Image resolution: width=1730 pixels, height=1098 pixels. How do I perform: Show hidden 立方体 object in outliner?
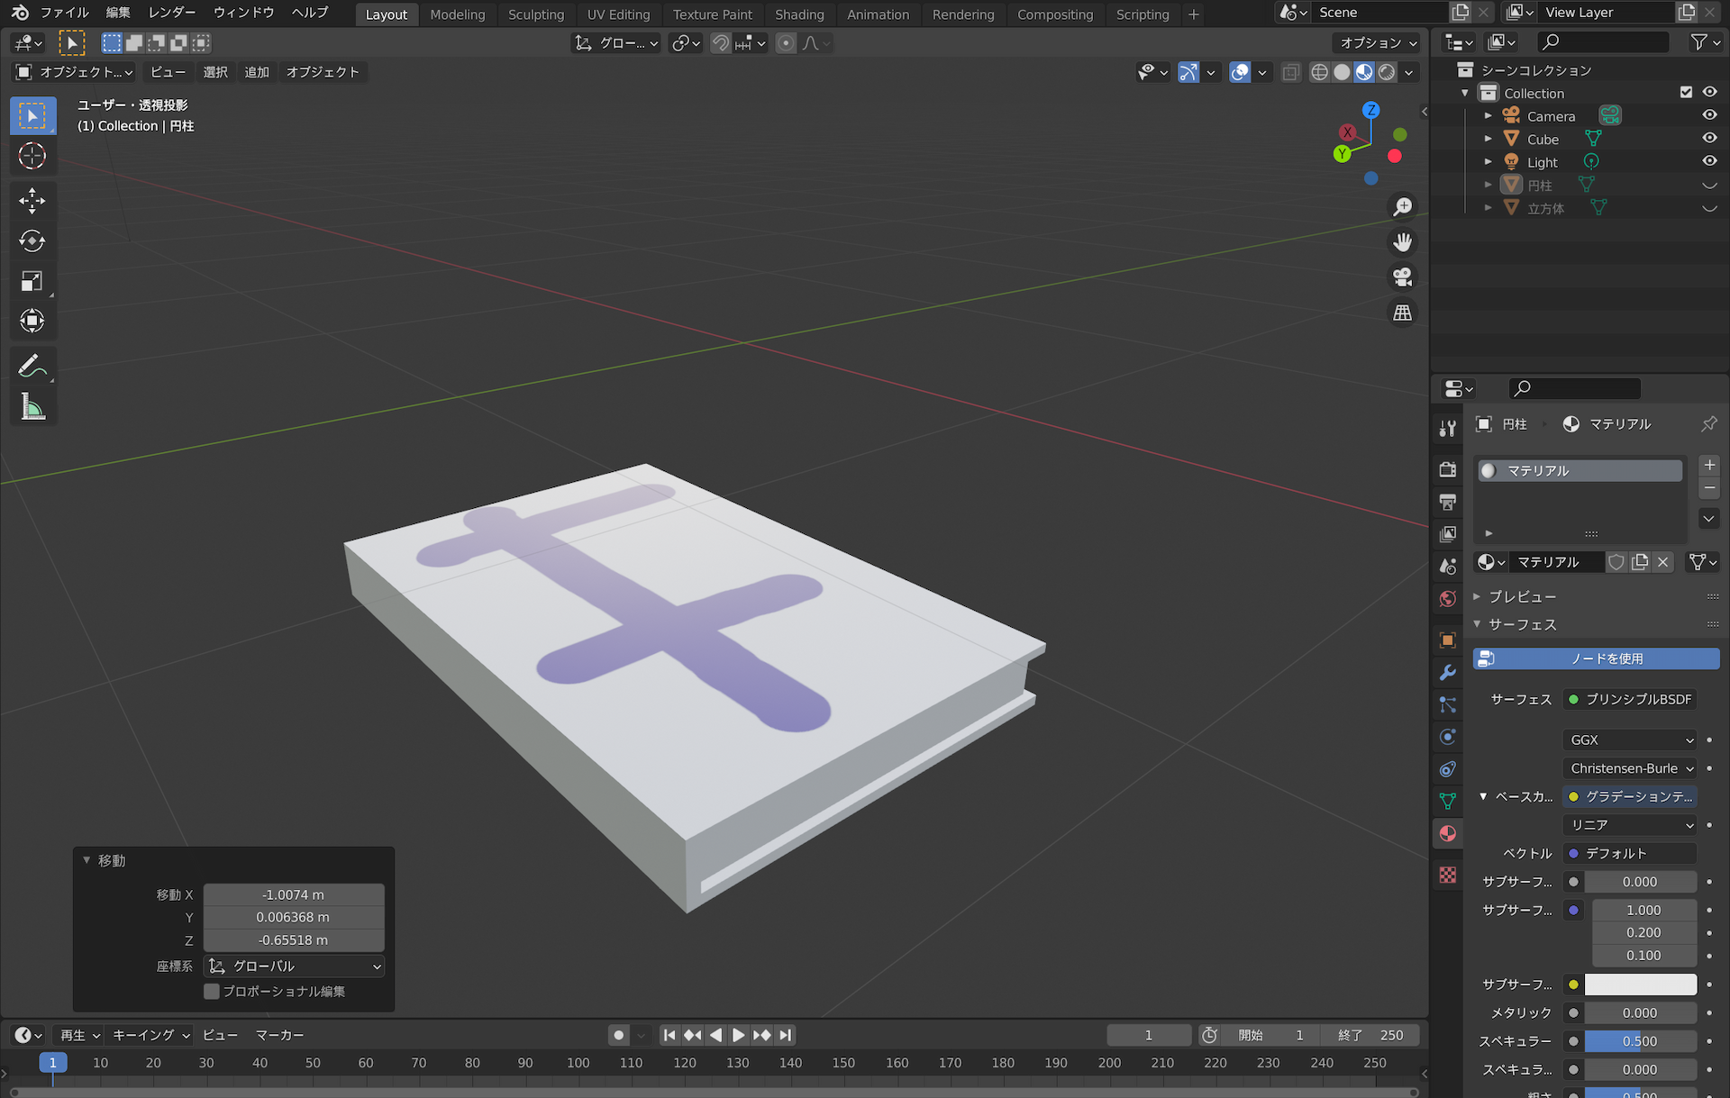click(x=1709, y=208)
